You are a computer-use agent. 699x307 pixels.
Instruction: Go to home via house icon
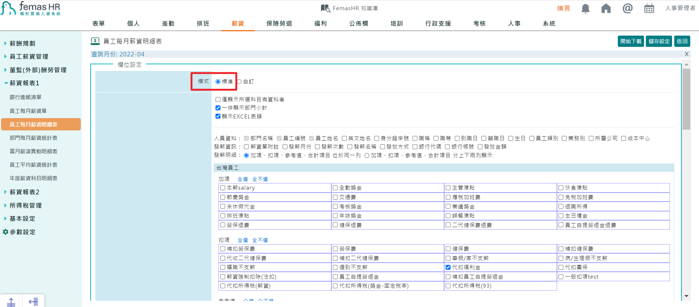click(606, 8)
